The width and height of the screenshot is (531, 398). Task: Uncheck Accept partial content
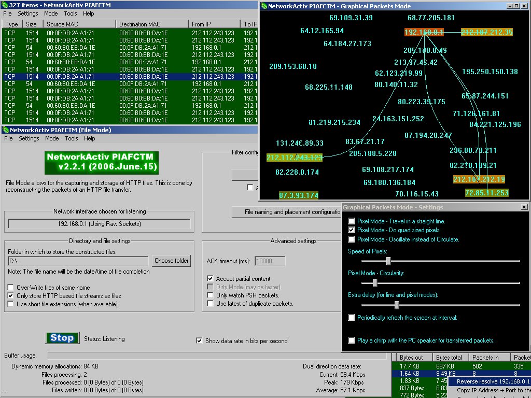coord(211,278)
